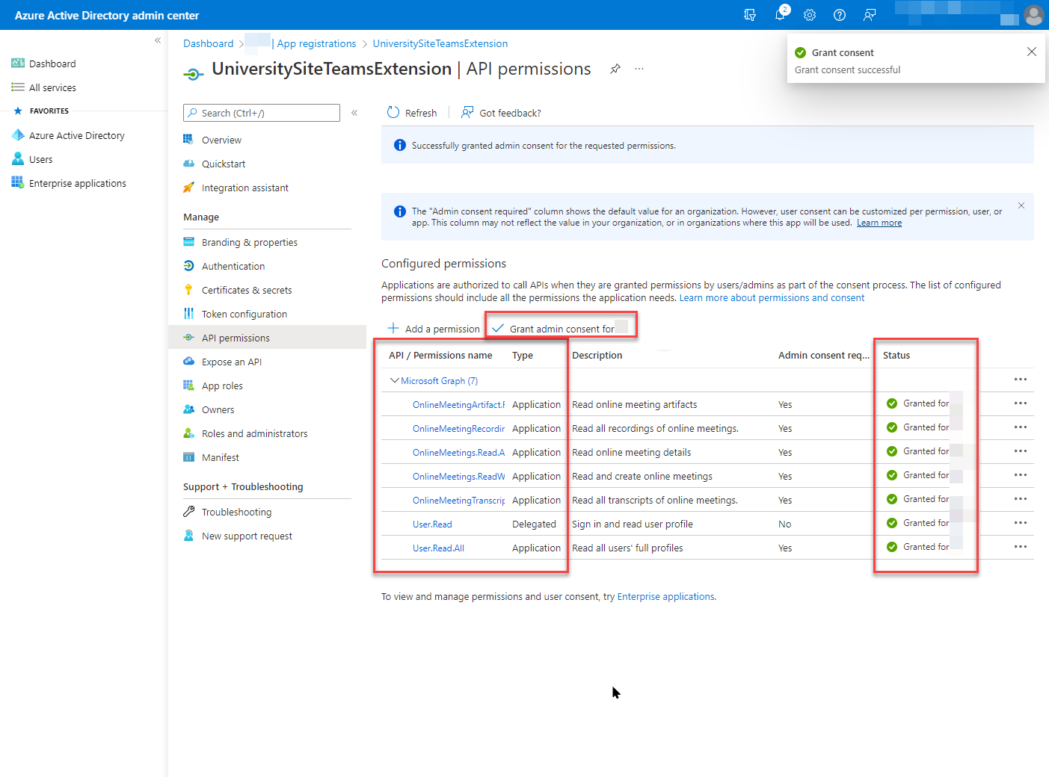Open ellipsis menu for OnlineMeetingTranscript row
Image resolution: width=1049 pixels, height=777 pixels.
point(1021,499)
